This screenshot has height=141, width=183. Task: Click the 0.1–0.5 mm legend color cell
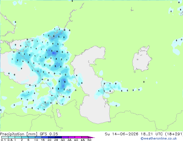5,137
